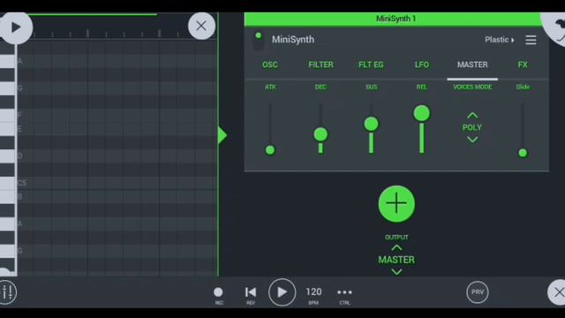Viewport: 565px width, 318px height.
Task: Close the piano roll editor
Action: 201,26
